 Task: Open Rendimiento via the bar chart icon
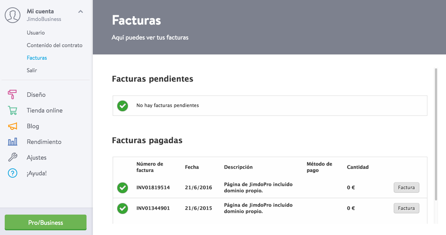click(x=13, y=142)
